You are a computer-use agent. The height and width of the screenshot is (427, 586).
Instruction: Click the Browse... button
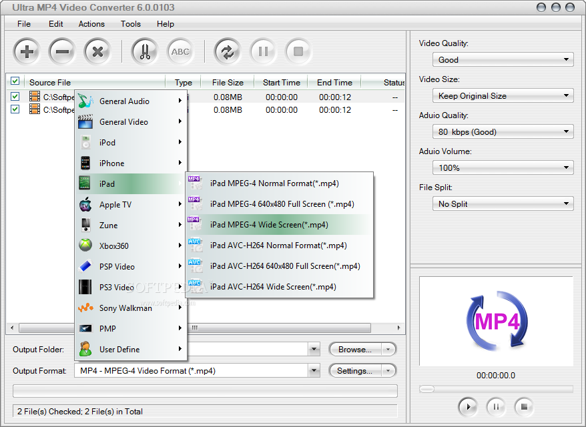(355, 350)
